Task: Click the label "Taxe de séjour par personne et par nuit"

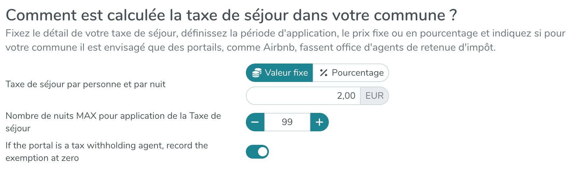Action: (86, 84)
